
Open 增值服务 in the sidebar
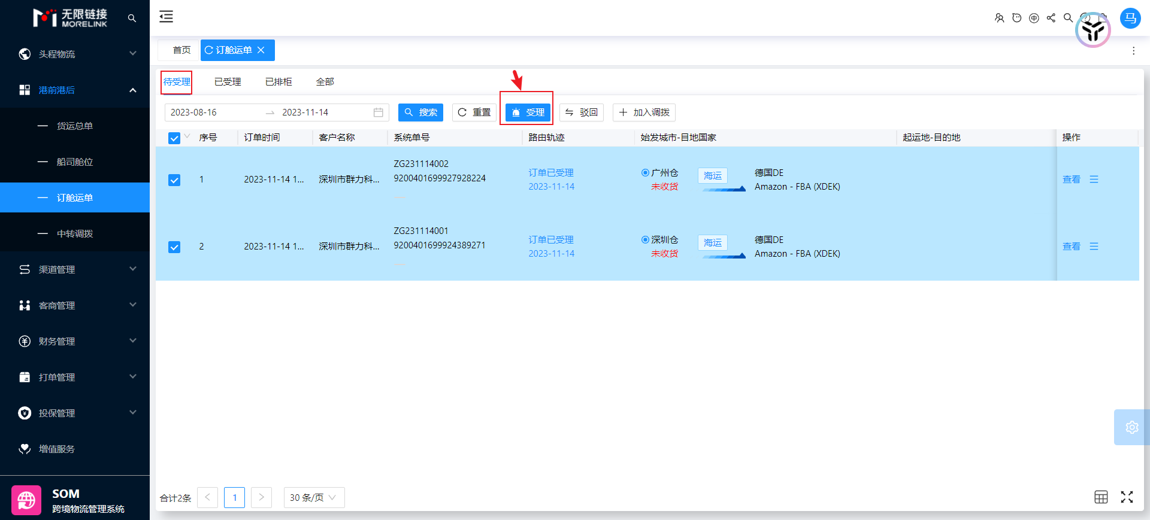pyautogui.click(x=75, y=449)
